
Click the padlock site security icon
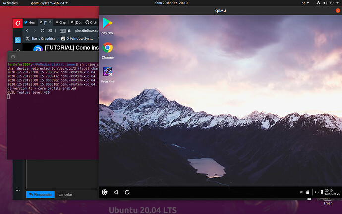(x=69, y=31)
